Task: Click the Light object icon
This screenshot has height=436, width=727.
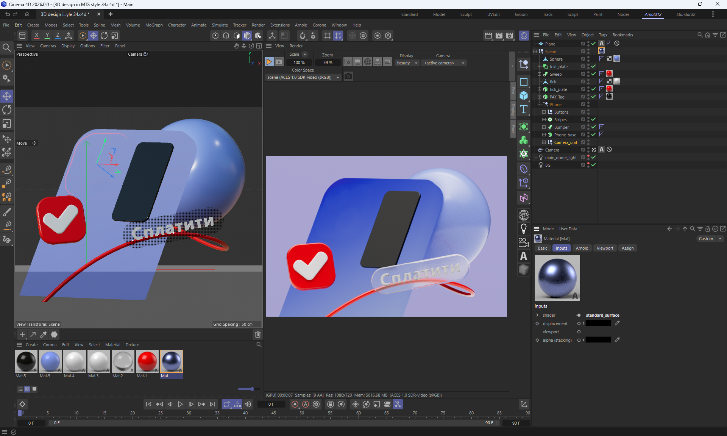Action: (x=524, y=228)
